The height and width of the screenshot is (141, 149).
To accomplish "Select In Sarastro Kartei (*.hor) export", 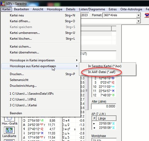I will (107, 66).
